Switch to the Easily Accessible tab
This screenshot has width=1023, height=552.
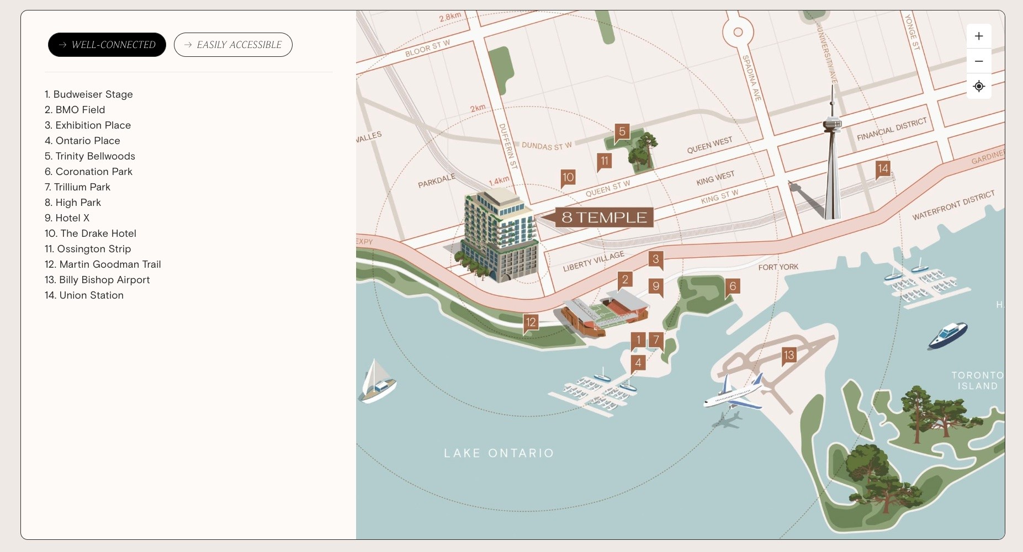(233, 45)
